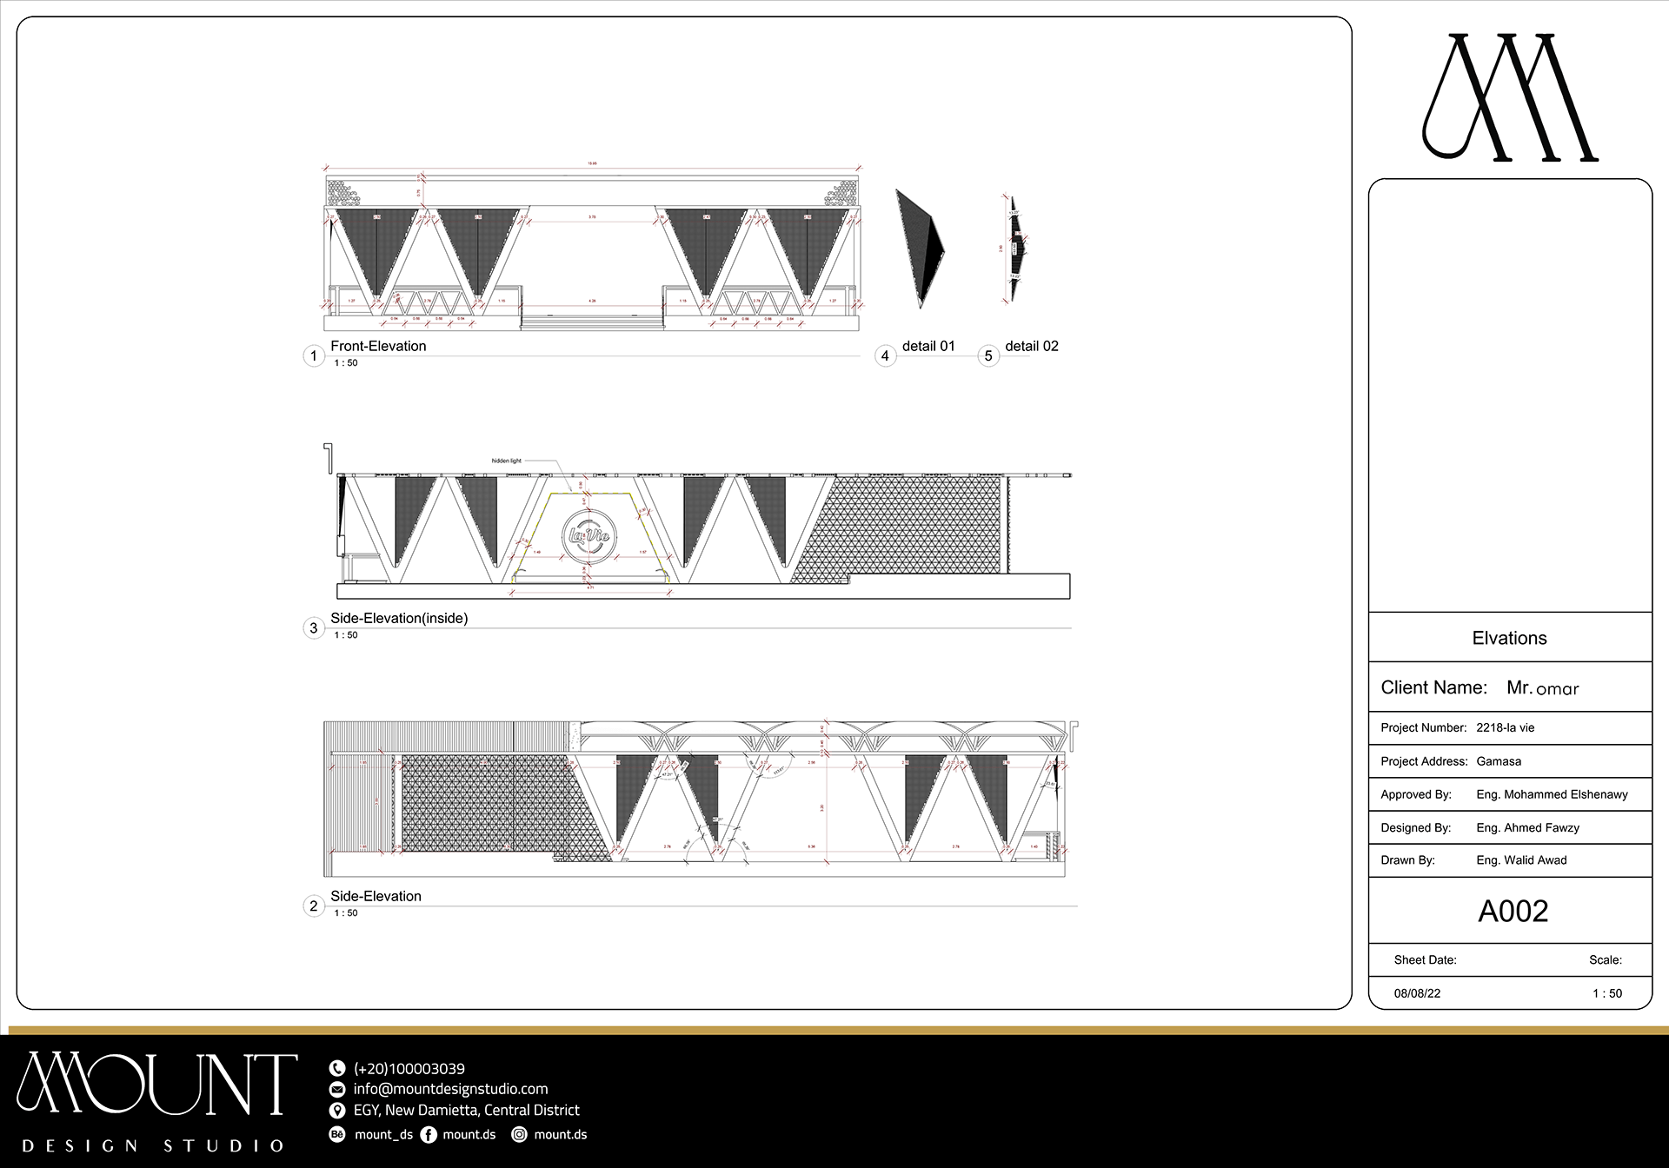Click the sheet date 08/08/22

(x=1417, y=993)
